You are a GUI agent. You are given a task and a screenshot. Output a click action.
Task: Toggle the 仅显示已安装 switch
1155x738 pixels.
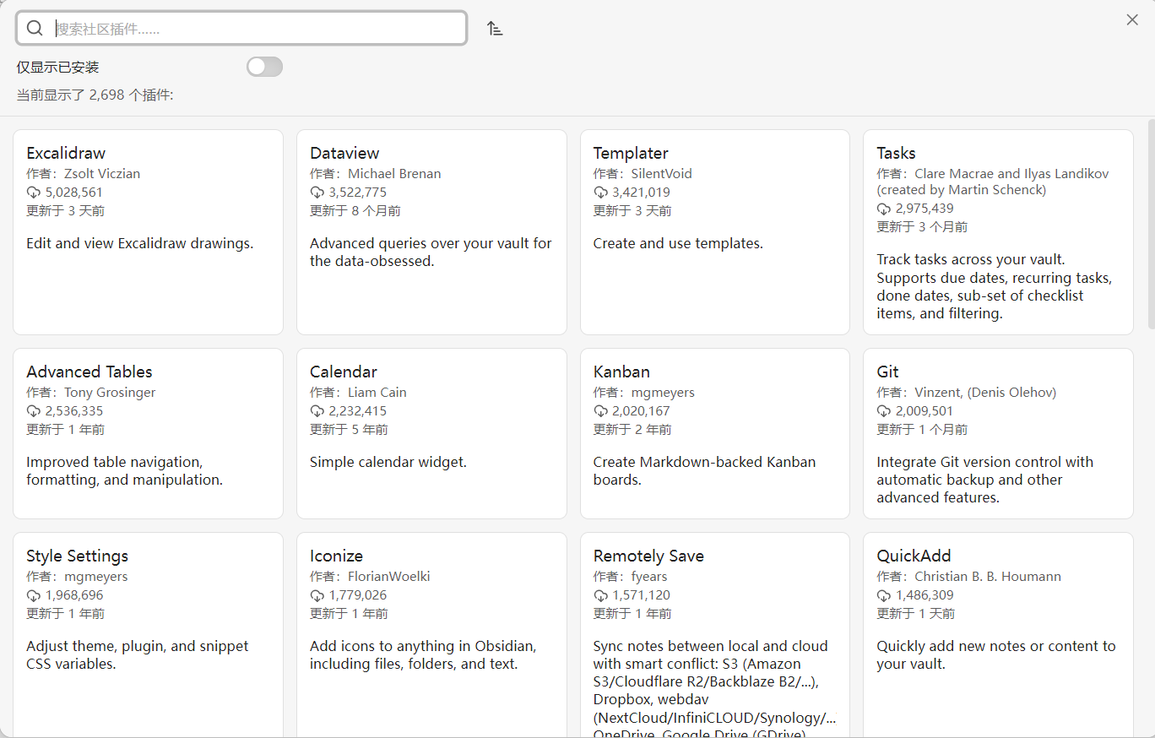coord(264,67)
